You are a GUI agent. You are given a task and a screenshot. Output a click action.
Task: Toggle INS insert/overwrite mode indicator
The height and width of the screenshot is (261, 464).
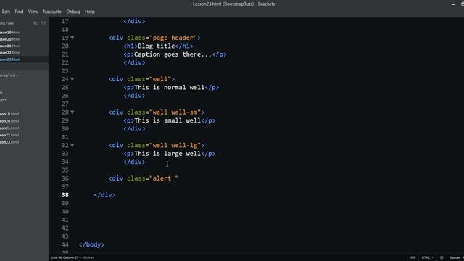(413, 257)
